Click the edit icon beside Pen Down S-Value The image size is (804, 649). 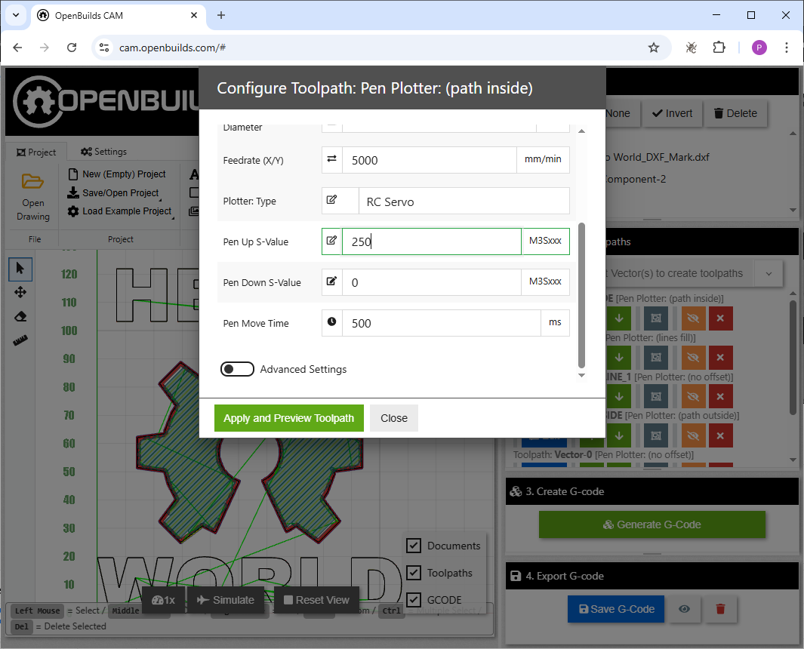coord(331,281)
